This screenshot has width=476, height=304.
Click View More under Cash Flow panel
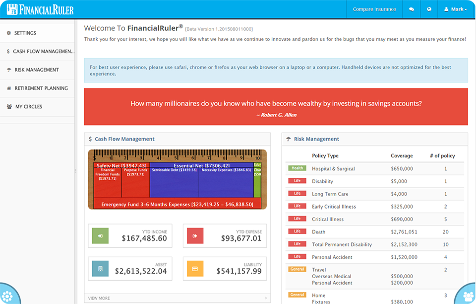[x=99, y=298]
